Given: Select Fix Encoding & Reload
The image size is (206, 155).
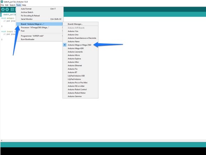Looking at the screenshot, I should [x=40, y=16].
